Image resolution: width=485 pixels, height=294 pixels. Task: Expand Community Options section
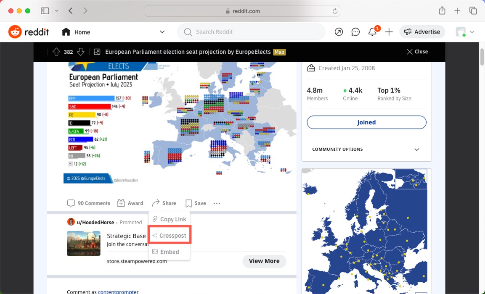[416, 150]
